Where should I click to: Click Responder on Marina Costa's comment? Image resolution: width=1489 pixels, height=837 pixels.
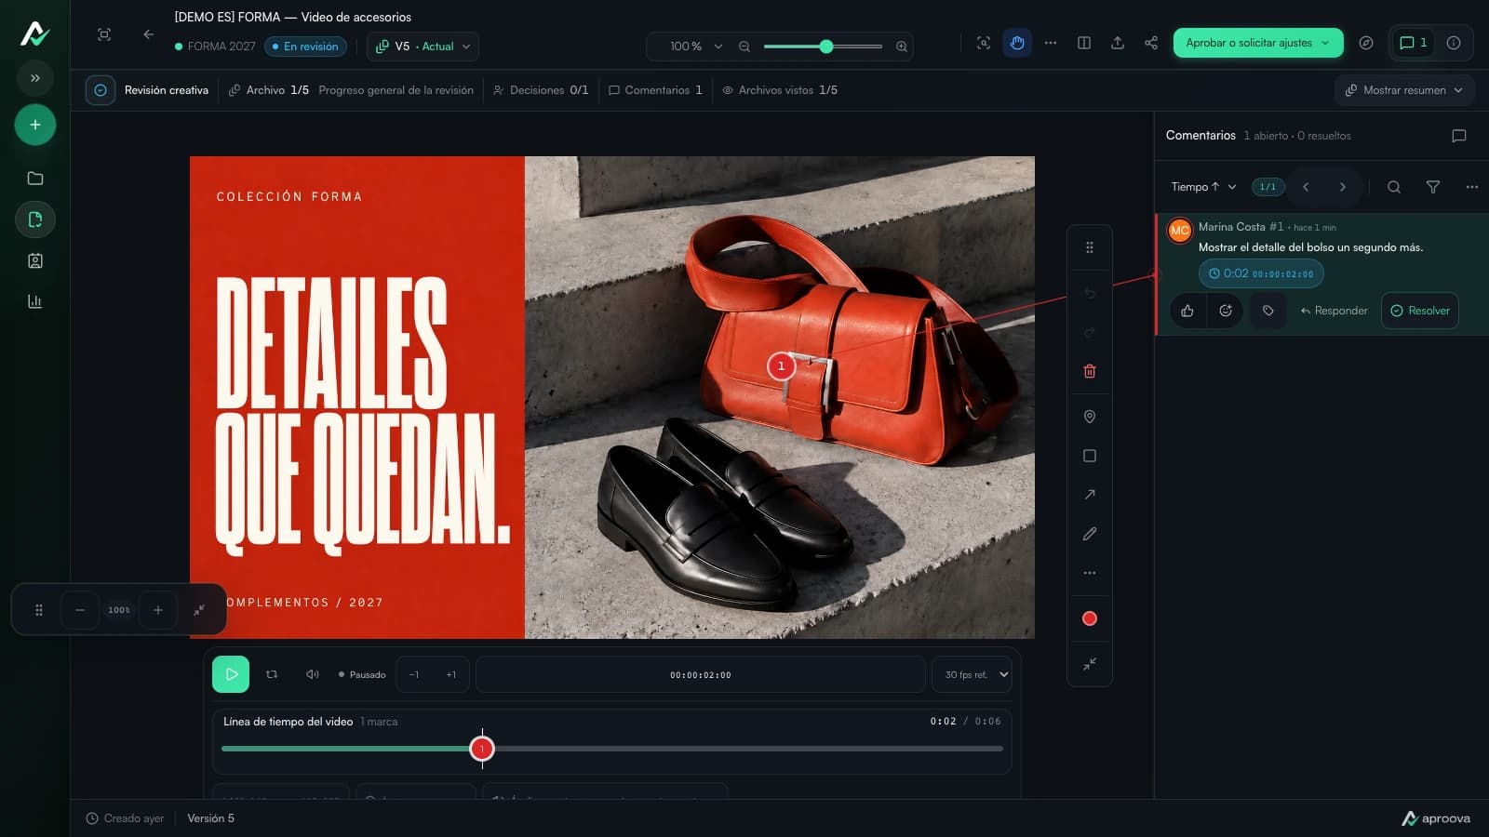point(1335,311)
